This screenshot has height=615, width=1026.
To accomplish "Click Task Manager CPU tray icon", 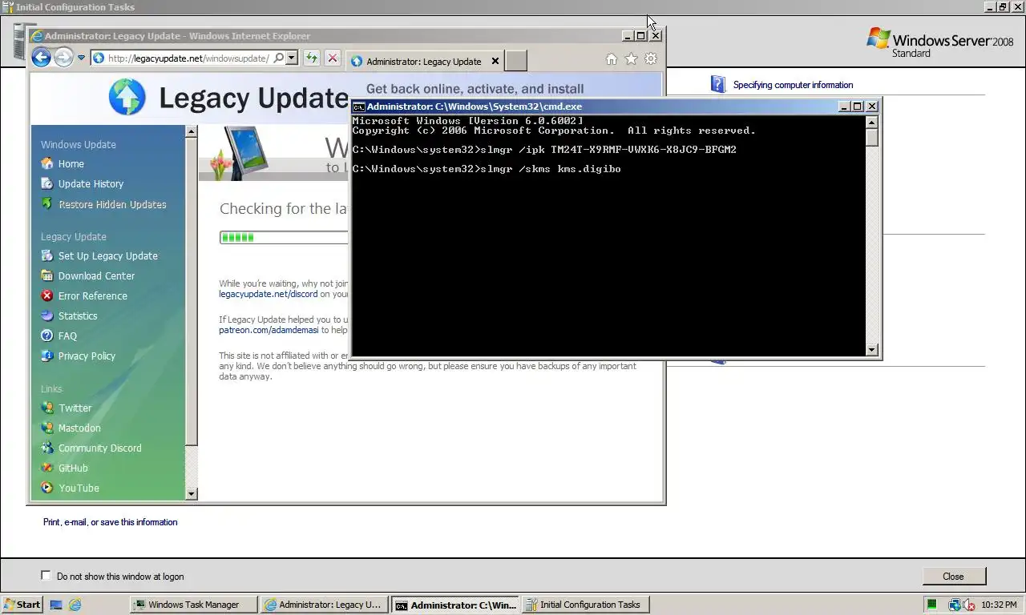I will pyautogui.click(x=932, y=605).
